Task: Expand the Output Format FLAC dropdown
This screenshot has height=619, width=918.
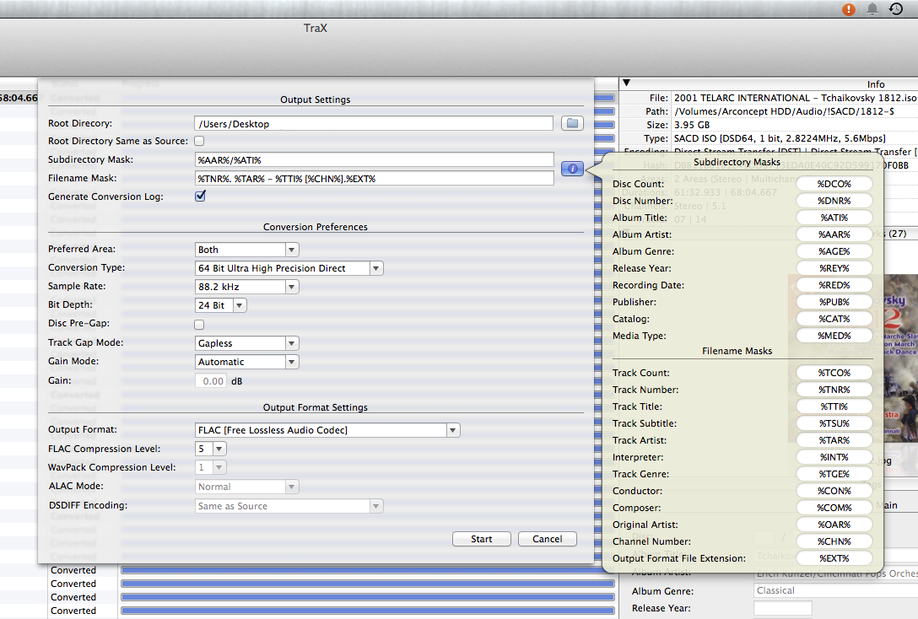Action: pos(327,430)
